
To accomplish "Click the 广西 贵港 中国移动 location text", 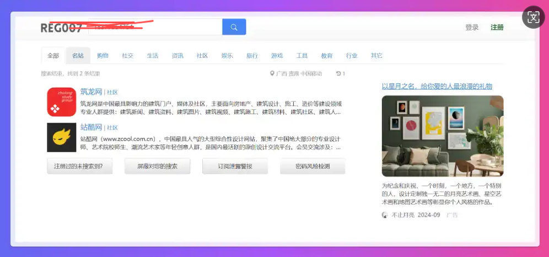I will click(x=299, y=73).
